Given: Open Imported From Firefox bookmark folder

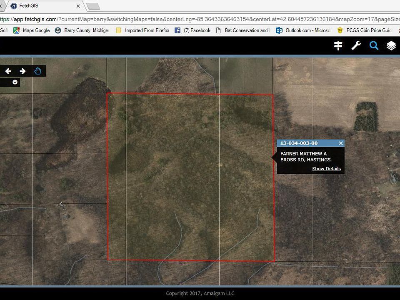Looking at the screenshot, I should [x=143, y=30].
